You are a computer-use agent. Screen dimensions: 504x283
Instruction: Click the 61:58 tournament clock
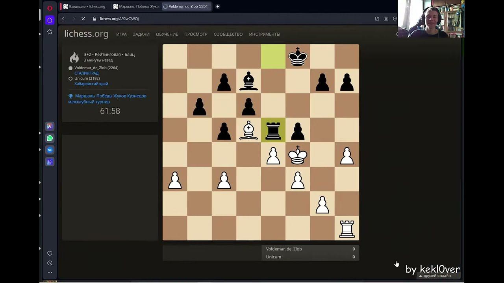pyautogui.click(x=110, y=111)
